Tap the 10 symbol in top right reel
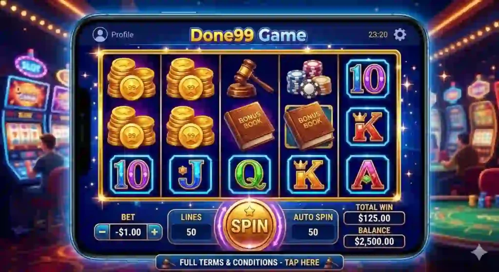The height and width of the screenshot is (272, 499). point(367,78)
